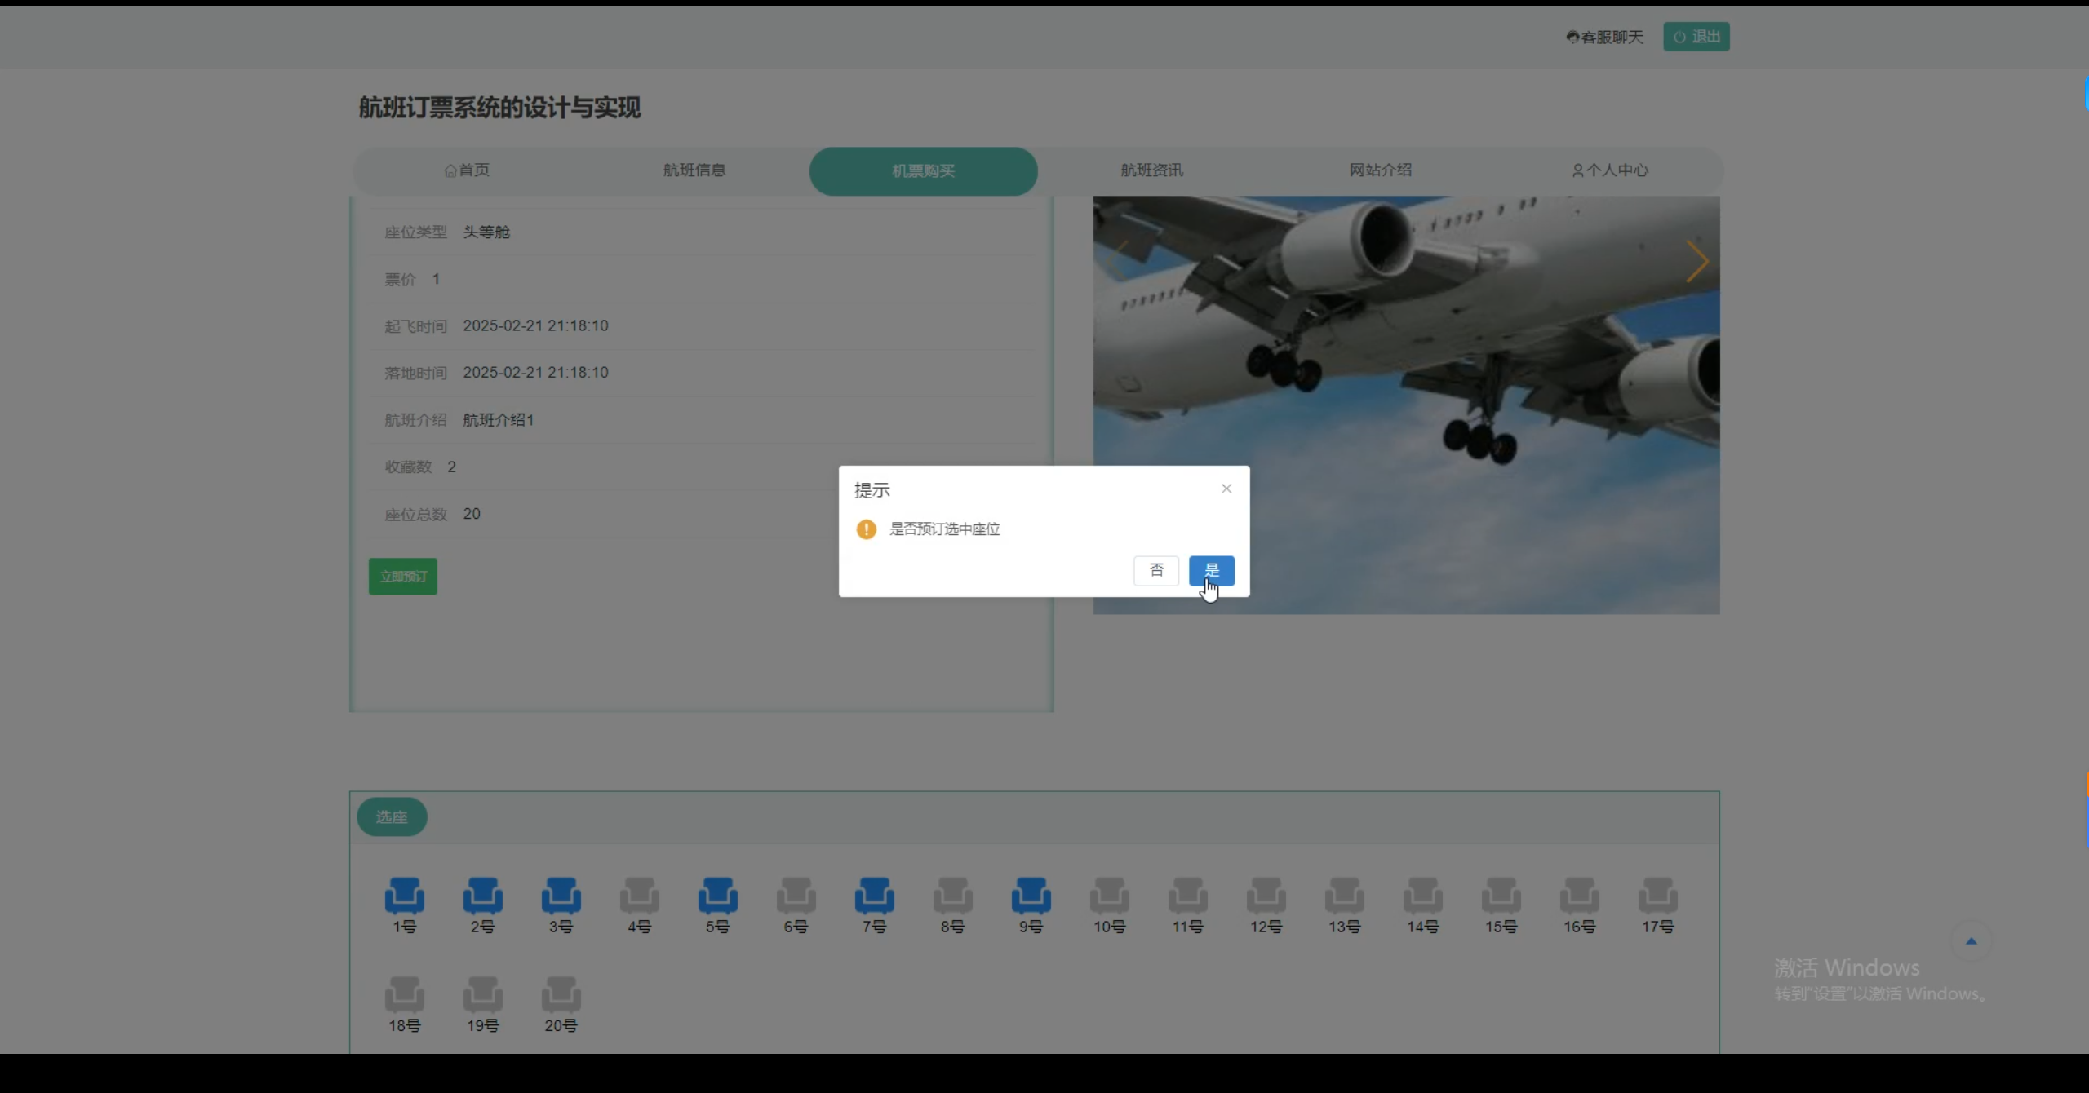Select seat 18号 in the bottom row

[x=405, y=995]
